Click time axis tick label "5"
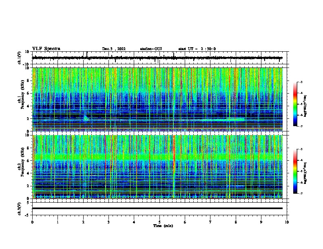Viewport: 323px width, 249px height. click(159, 222)
